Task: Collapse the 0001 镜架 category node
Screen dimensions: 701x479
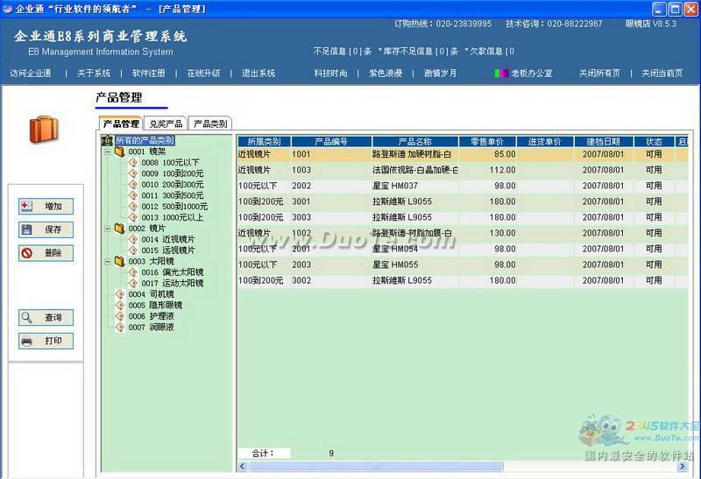Action: tap(107, 151)
